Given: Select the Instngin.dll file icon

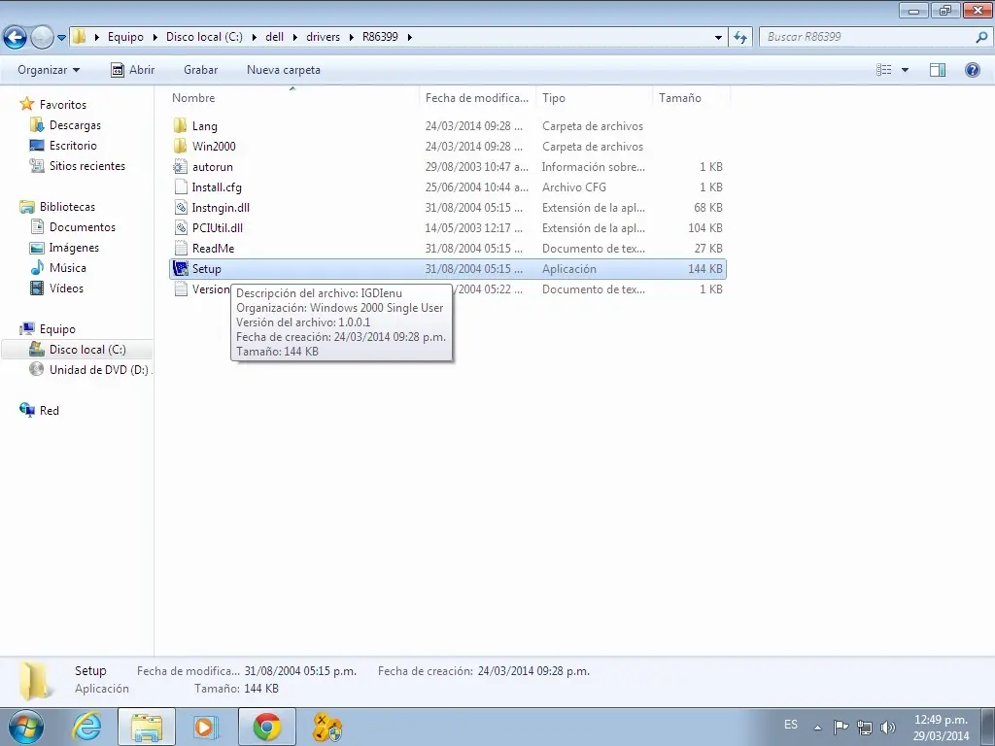Looking at the screenshot, I should [180, 208].
